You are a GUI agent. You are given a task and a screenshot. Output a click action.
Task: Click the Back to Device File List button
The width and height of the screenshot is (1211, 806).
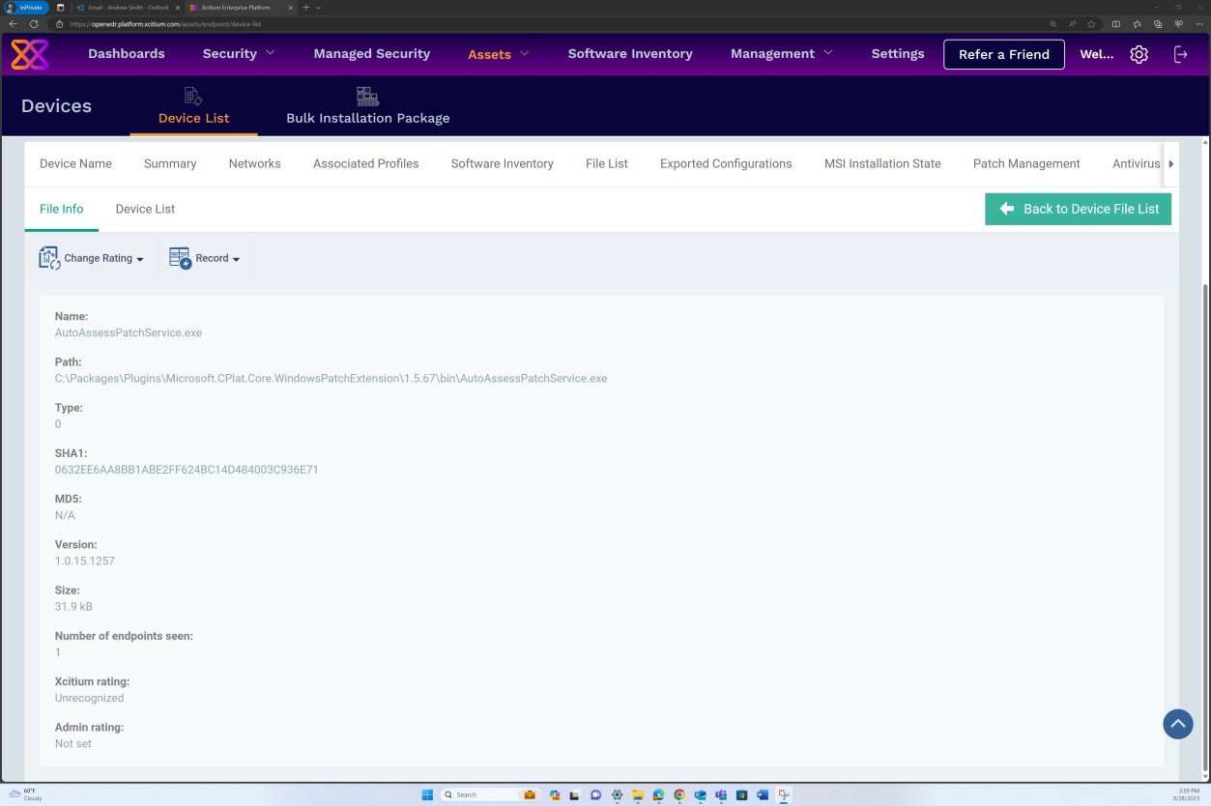point(1078,209)
